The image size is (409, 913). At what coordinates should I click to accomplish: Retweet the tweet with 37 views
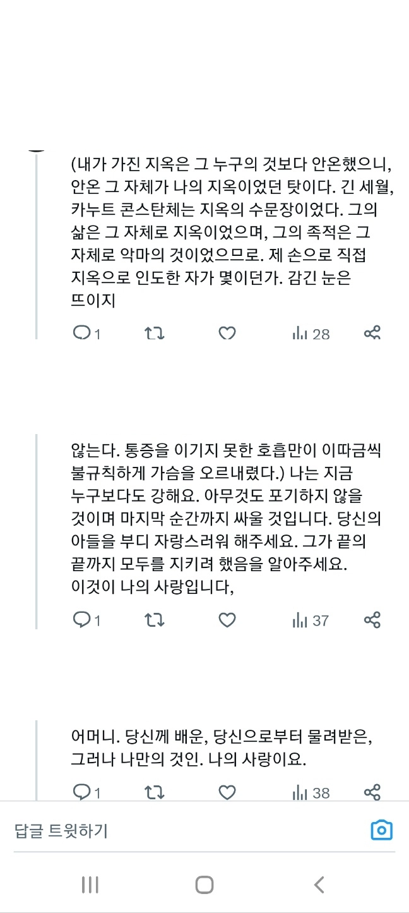155,620
